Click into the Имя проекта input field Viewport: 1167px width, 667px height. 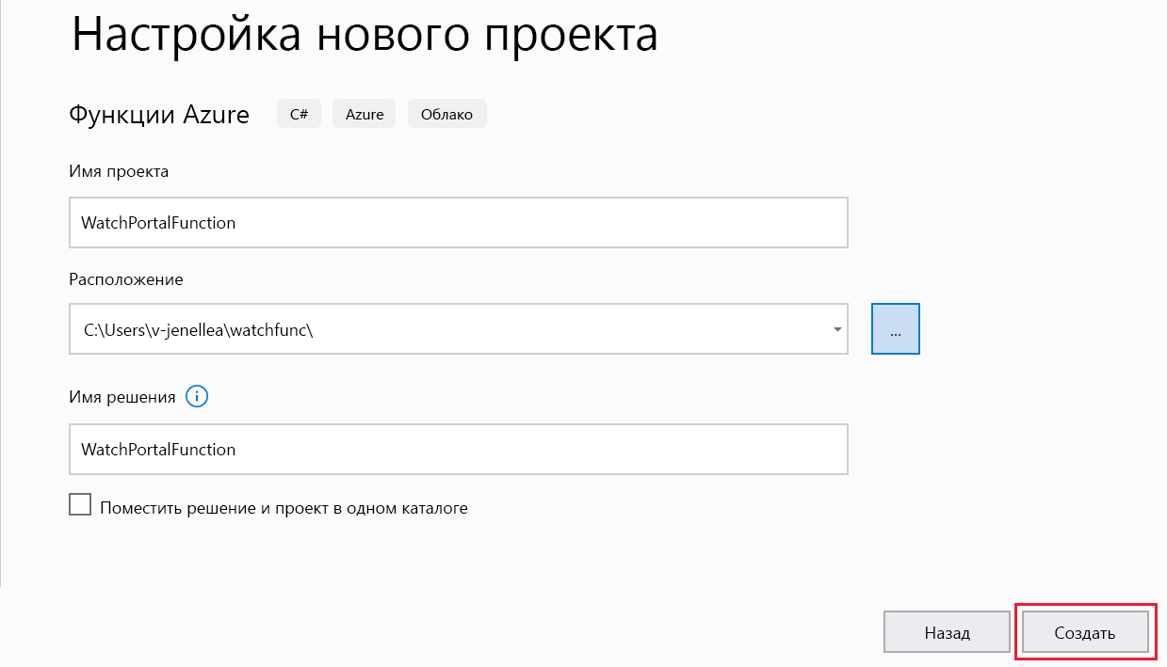459,223
